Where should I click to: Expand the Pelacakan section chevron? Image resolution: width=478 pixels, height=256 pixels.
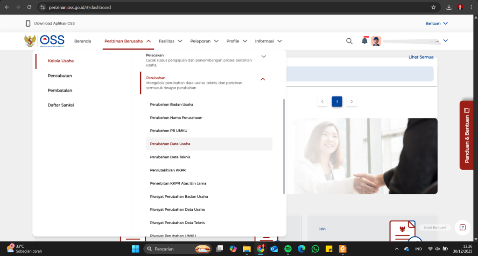[x=263, y=56]
